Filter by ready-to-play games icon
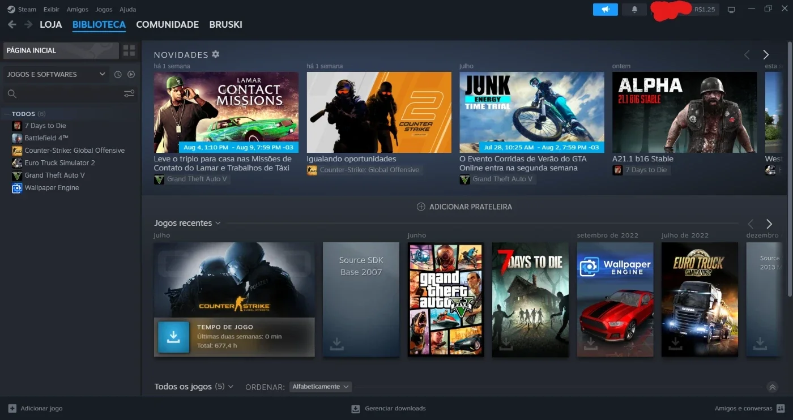The width and height of the screenshot is (793, 420). click(x=131, y=74)
